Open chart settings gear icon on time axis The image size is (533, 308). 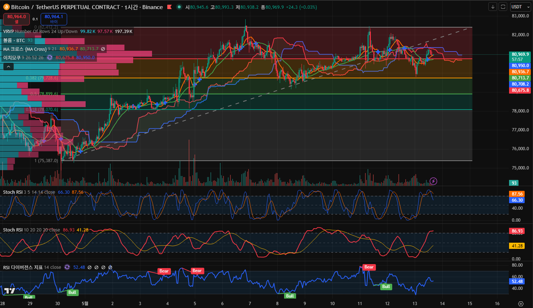click(x=521, y=304)
